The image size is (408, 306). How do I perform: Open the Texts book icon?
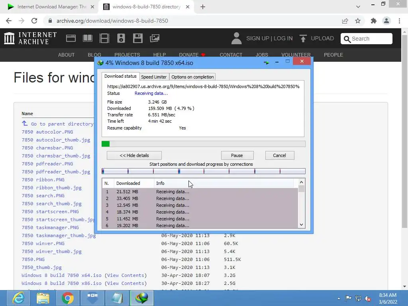coord(87,38)
